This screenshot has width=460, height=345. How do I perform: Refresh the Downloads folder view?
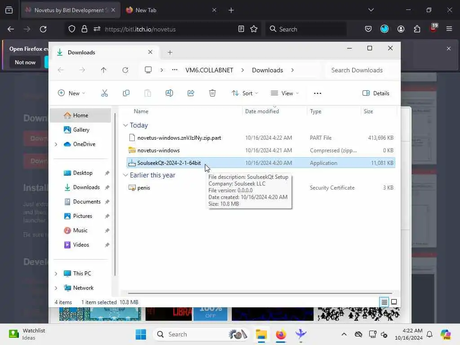(125, 70)
